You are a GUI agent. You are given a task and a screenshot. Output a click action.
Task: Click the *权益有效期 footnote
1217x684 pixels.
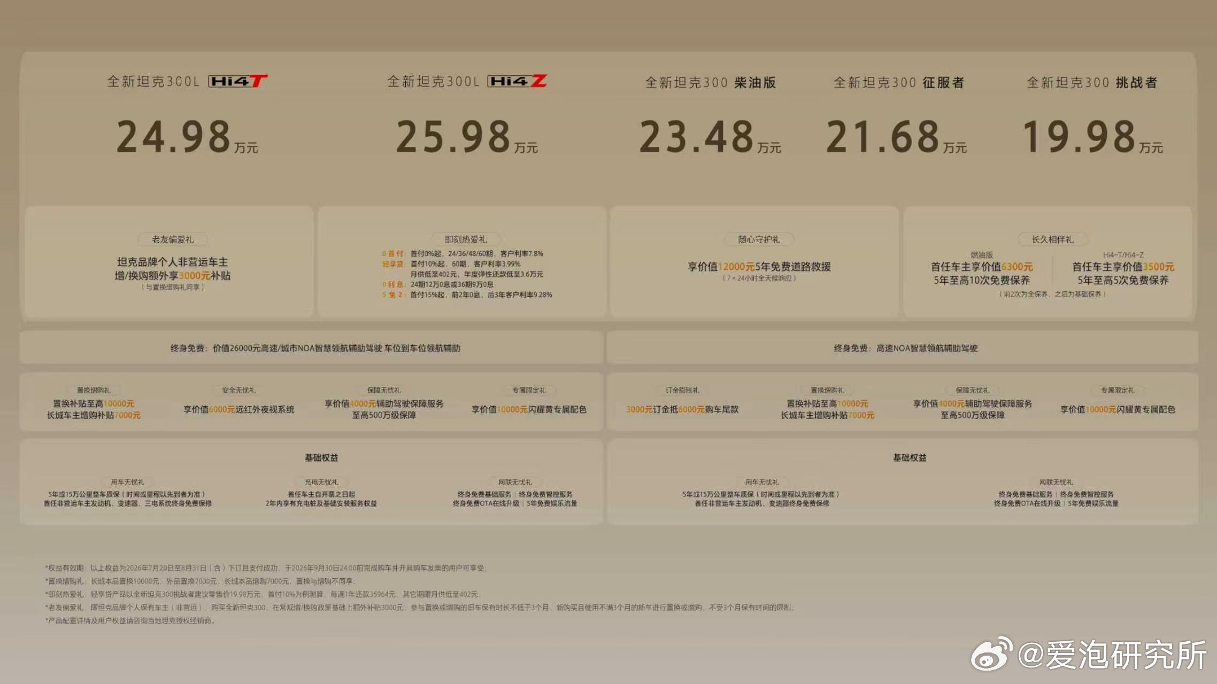tap(266, 568)
